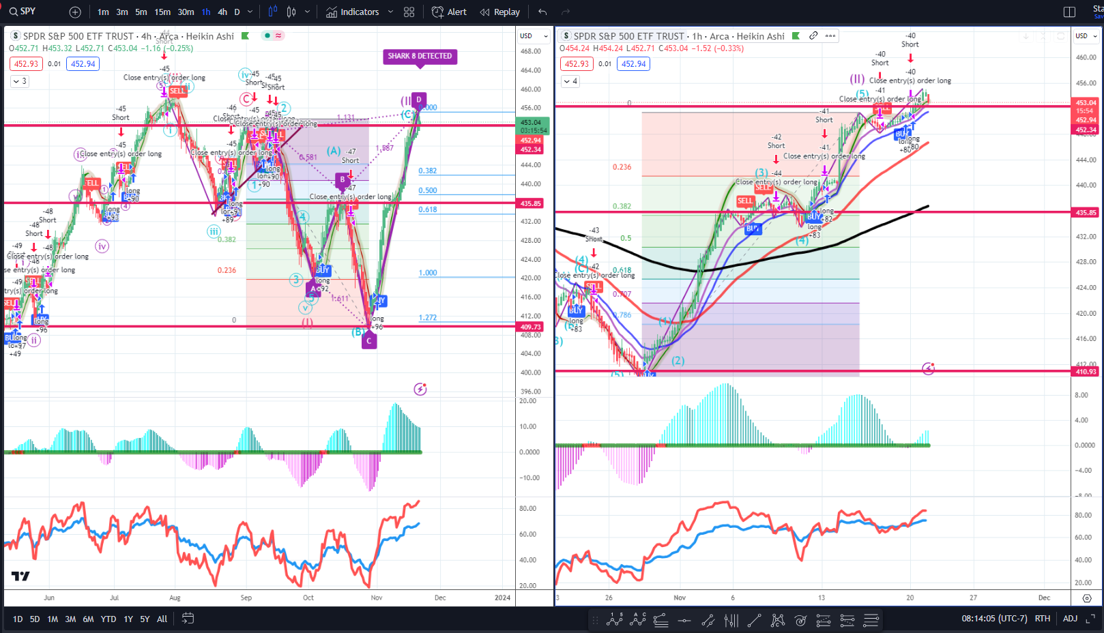Select the trend line tool
The height and width of the screenshot is (633, 1104).
pyautogui.click(x=754, y=621)
